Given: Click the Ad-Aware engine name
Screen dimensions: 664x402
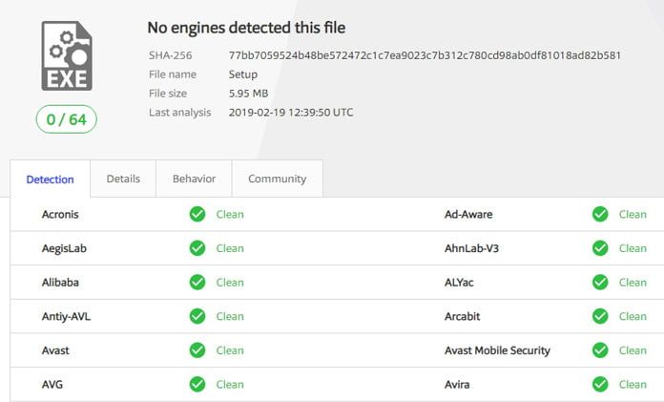Looking at the screenshot, I should (x=468, y=214).
